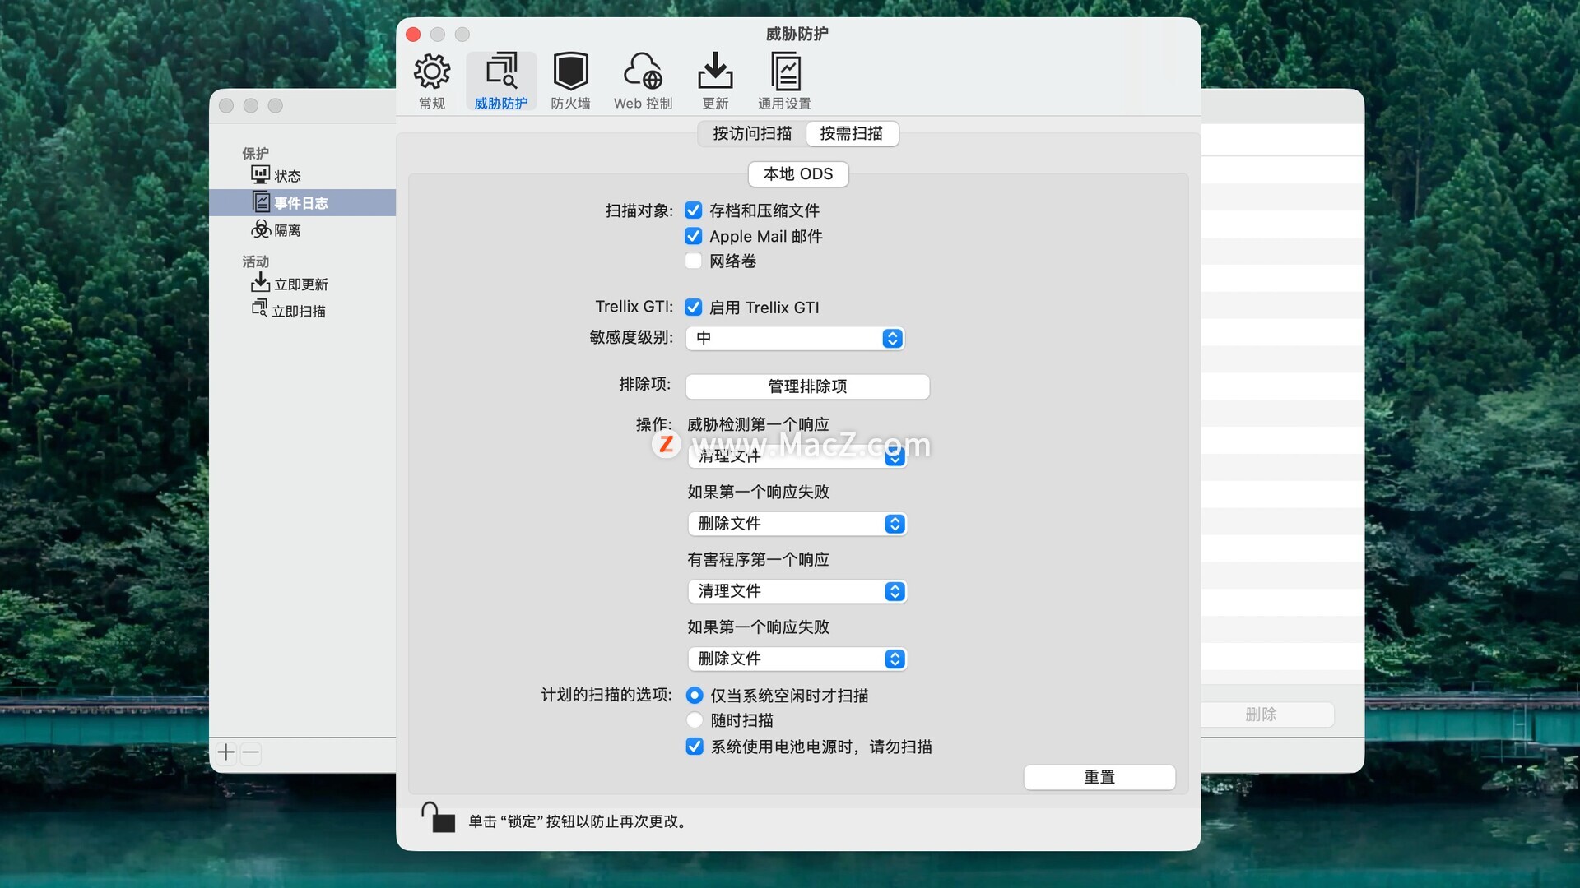Click the minus remove button in background window
1580x888 pixels.
coord(251,752)
